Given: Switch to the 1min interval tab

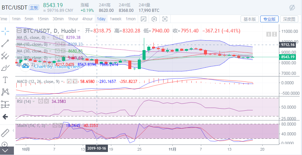Looking at the screenshot, I should click(x=16, y=19).
